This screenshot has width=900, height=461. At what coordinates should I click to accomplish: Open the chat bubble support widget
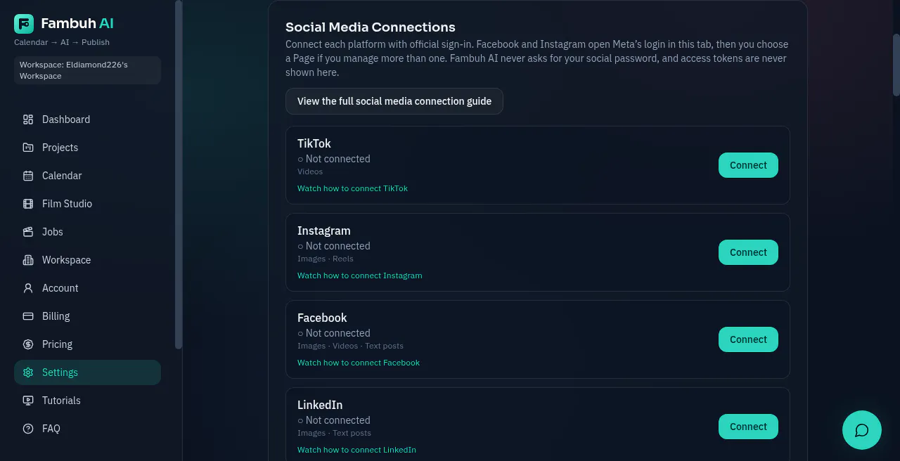[862, 430]
